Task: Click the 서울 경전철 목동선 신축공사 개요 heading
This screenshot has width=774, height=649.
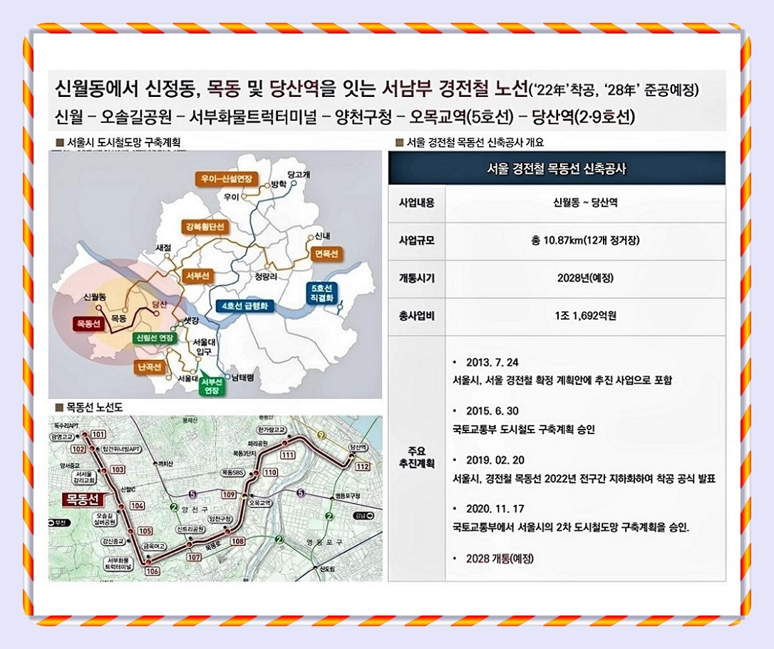Action: (475, 142)
